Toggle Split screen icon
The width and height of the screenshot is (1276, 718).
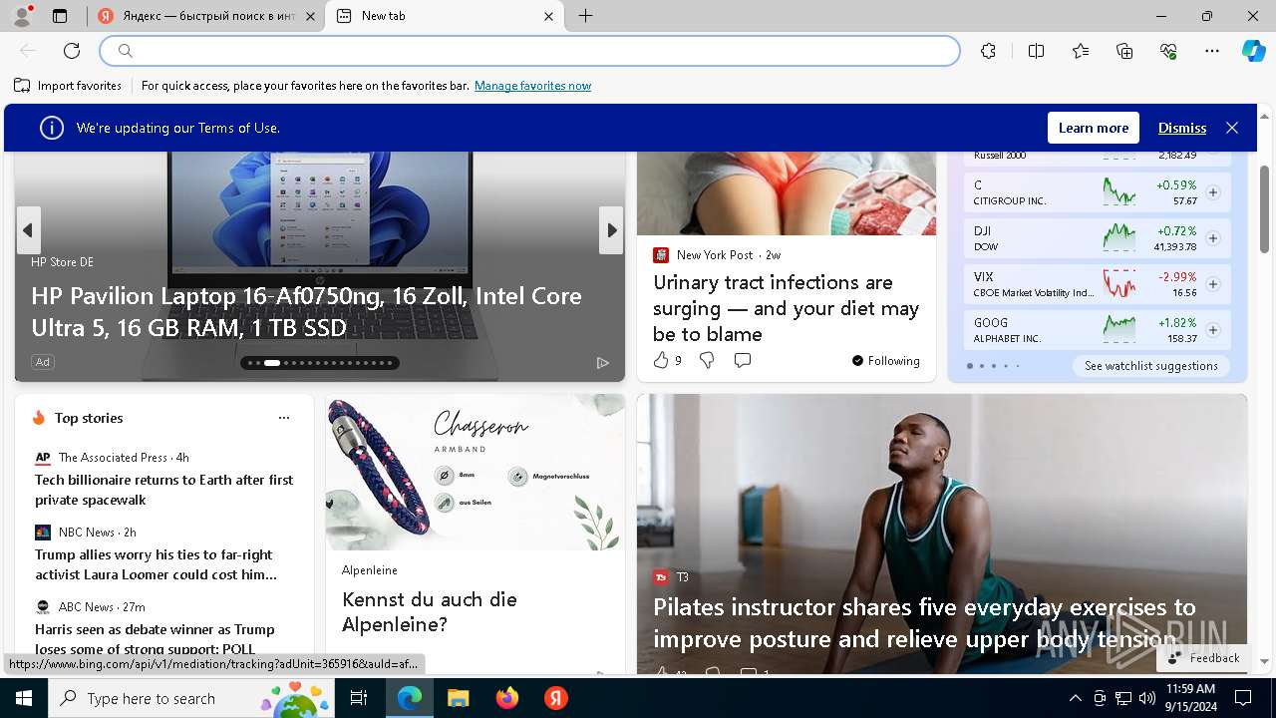coord(1036,51)
